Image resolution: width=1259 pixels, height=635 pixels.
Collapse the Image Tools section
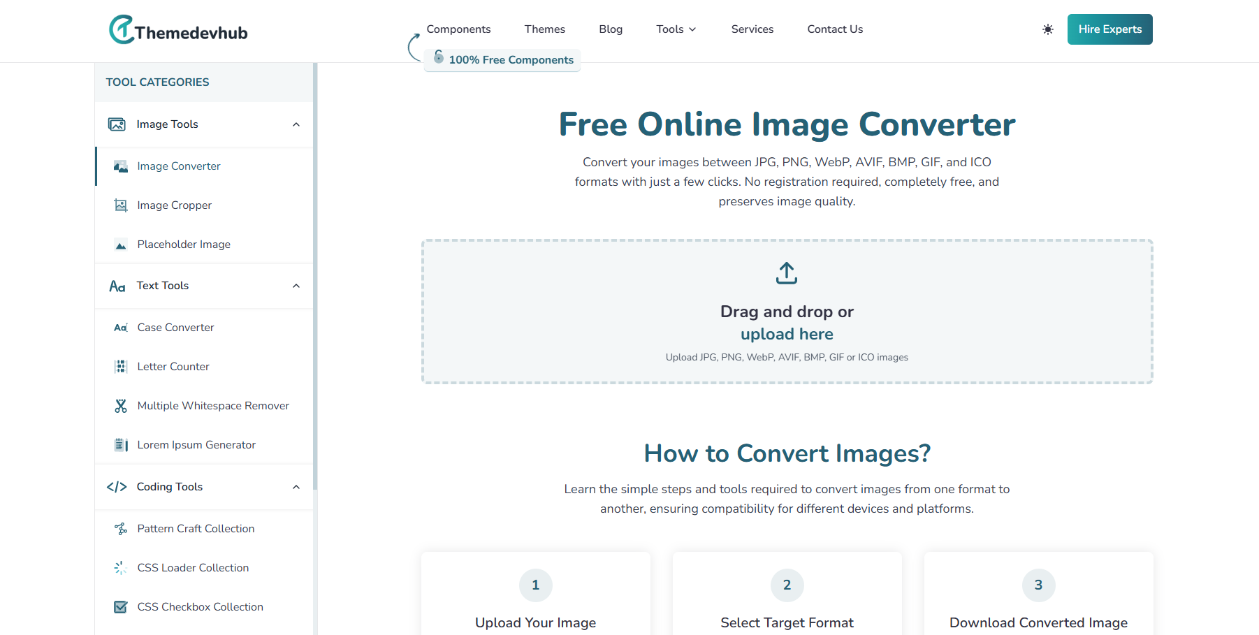(296, 124)
